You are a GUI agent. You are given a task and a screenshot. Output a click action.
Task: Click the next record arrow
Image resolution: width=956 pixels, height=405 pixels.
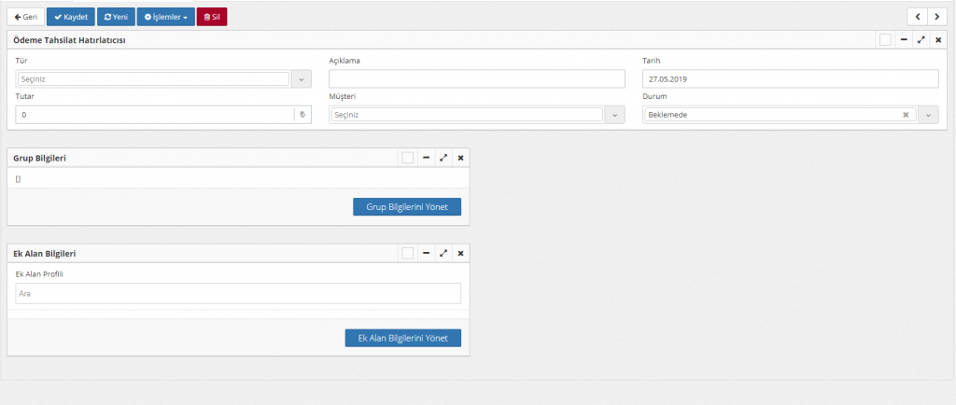(936, 17)
